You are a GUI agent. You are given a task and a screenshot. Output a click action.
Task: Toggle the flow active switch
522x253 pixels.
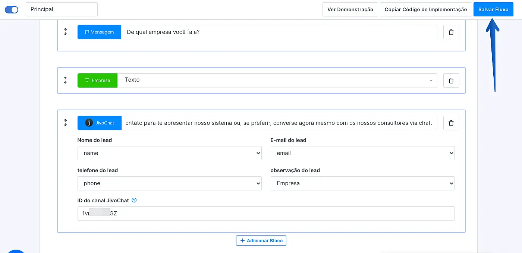pos(12,10)
